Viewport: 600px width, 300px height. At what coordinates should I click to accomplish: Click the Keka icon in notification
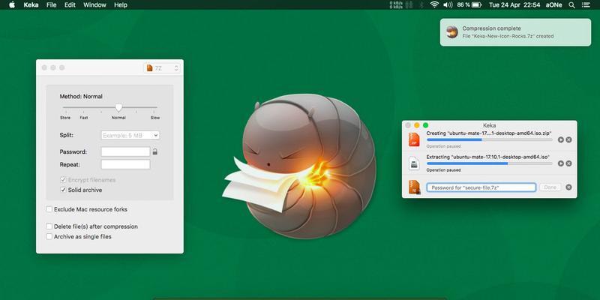click(452, 32)
